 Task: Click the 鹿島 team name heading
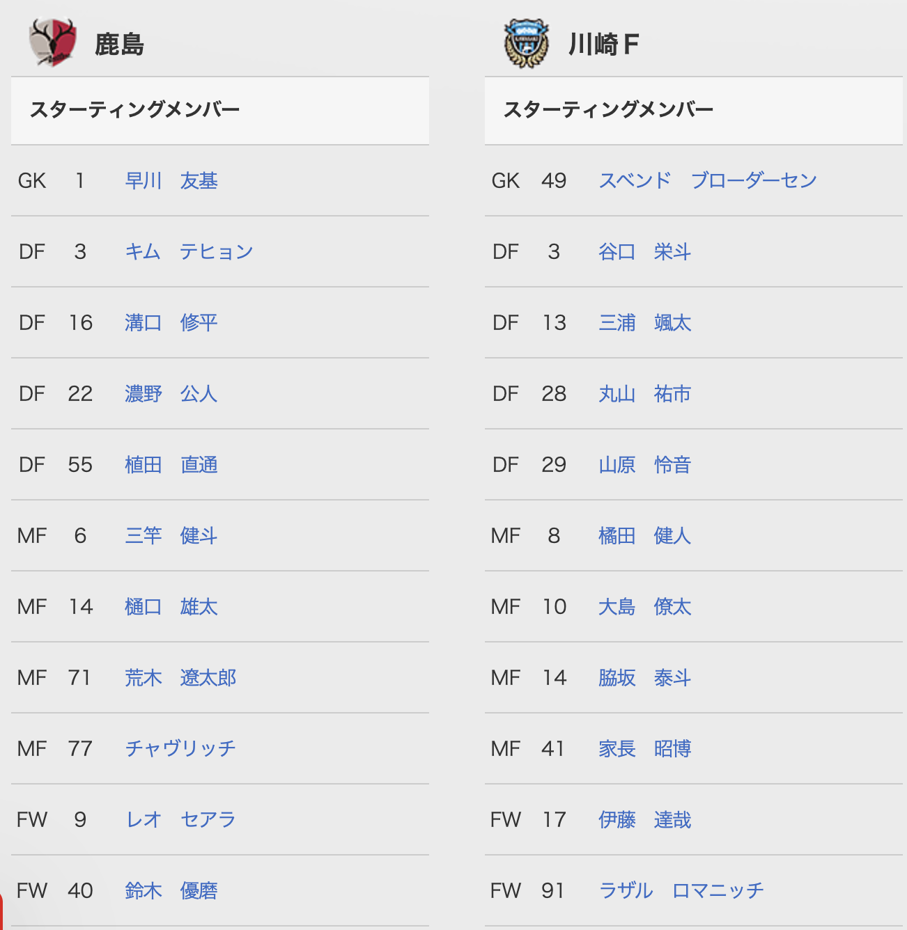(x=119, y=45)
